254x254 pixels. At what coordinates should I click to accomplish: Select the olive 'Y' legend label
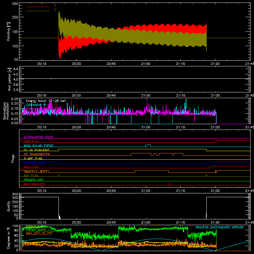point(55,10)
